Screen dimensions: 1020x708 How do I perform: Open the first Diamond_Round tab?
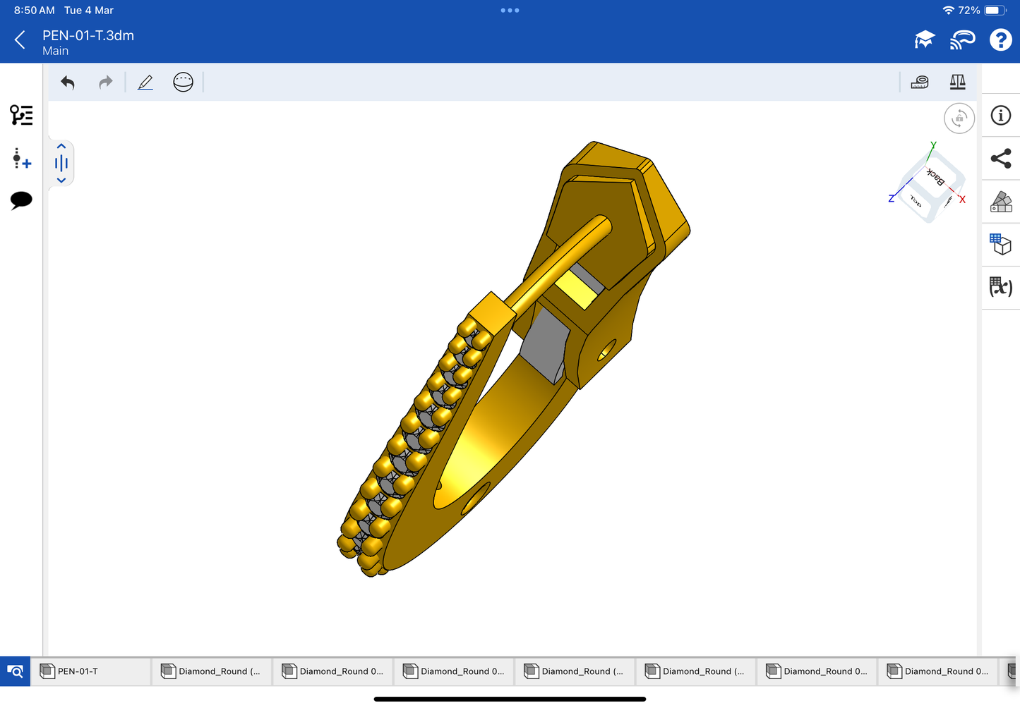[212, 671]
